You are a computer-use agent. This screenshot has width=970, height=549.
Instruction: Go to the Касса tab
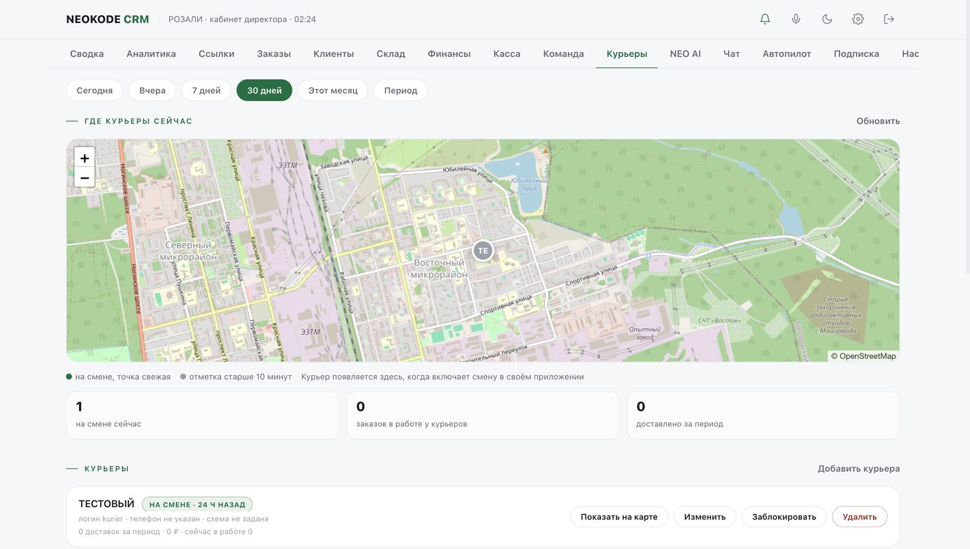tap(507, 54)
